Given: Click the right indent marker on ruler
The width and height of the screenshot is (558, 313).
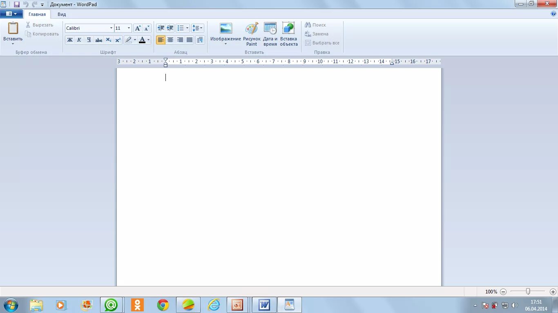Looking at the screenshot, I should 392,63.
